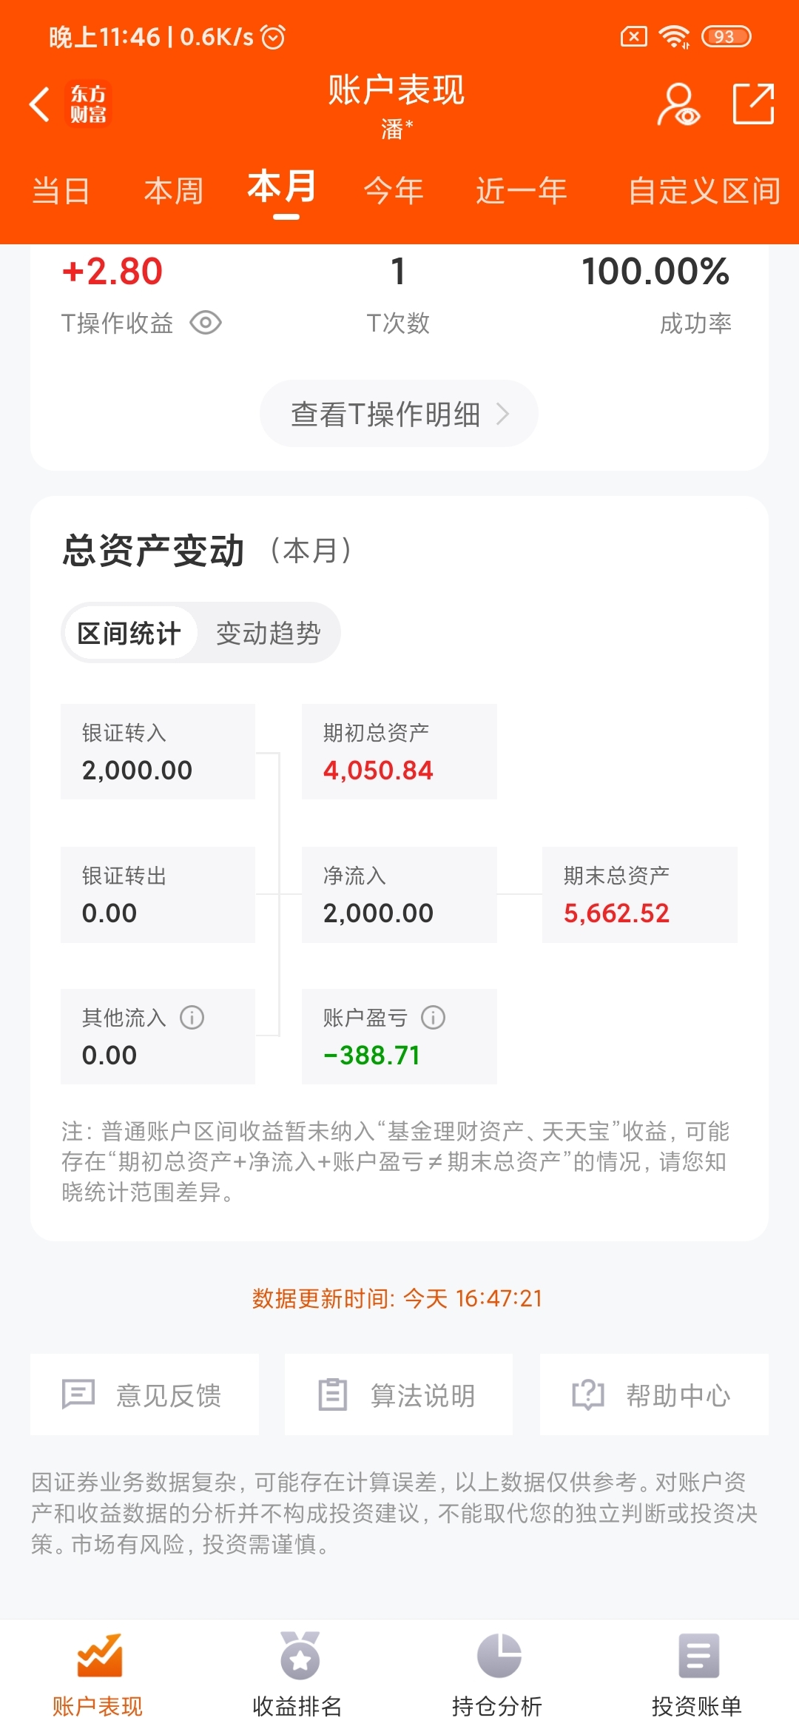The height and width of the screenshot is (1732, 799).
Task: Tap the share export icon
Action: [753, 104]
